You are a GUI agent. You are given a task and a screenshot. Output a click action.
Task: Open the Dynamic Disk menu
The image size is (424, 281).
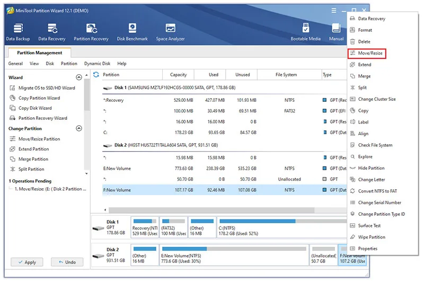[97, 64]
